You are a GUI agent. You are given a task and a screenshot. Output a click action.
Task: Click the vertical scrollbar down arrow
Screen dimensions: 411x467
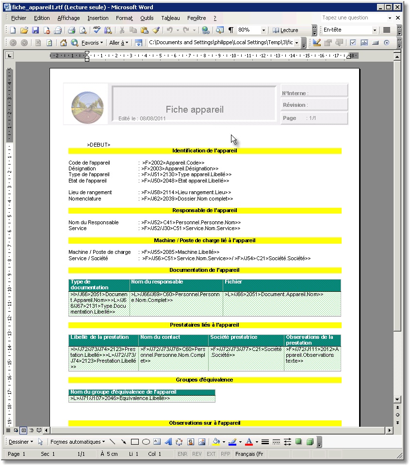click(x=397, y=400)
